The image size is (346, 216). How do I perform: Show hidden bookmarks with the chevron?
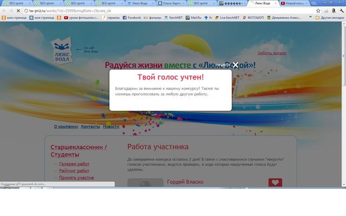pos(310,17)
